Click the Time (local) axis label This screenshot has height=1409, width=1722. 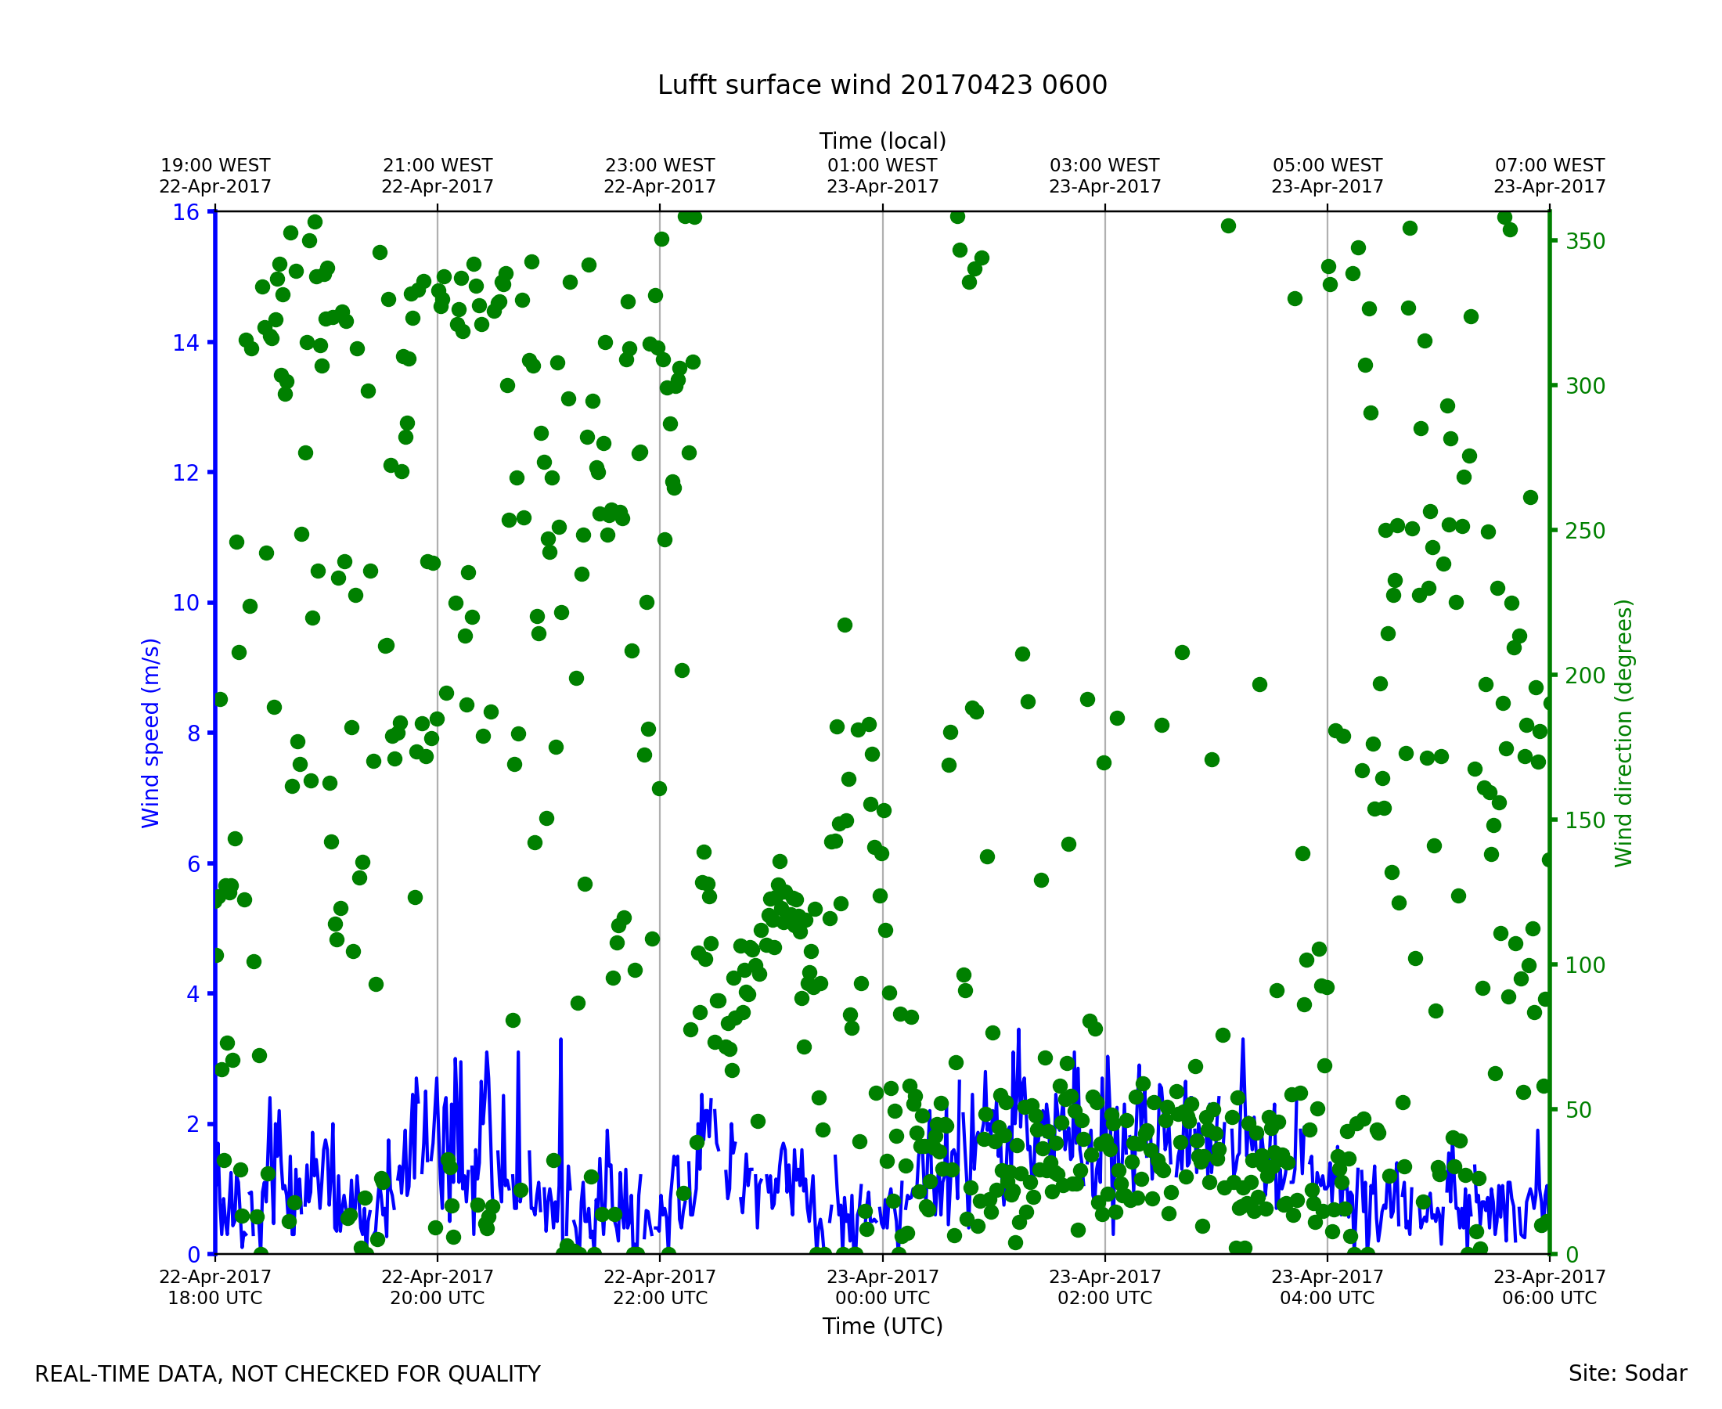[882, 141]
